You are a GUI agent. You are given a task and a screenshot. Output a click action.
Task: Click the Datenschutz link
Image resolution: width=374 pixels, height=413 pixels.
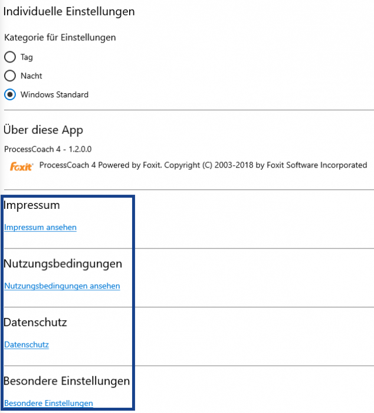point(27,345)
